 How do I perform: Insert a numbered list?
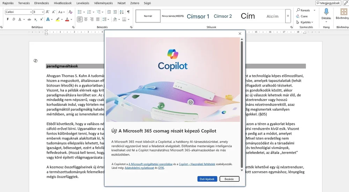pyautogui.click(x=89, y=12)
